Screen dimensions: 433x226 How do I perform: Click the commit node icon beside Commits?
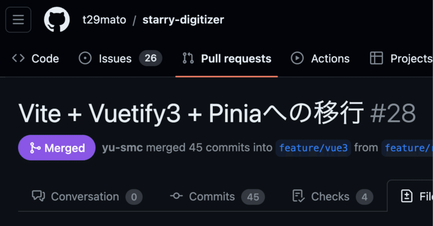(176, 196)
